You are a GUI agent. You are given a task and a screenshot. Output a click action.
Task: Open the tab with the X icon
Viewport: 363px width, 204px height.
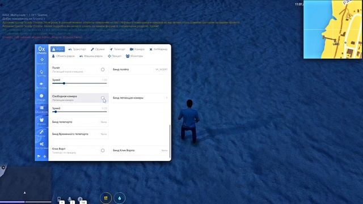point(158,49)
